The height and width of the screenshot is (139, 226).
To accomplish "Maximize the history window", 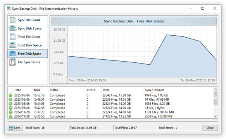I will point(203,9).
